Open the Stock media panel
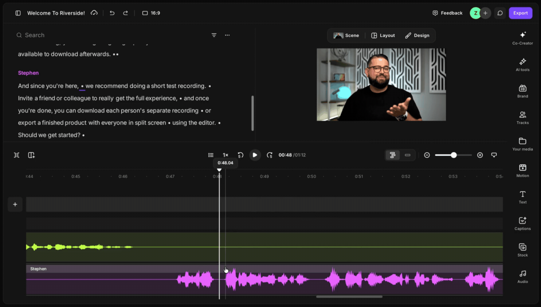Image resolution: width=541 pixels, height=307 pixels. click(x=523, y=250)
